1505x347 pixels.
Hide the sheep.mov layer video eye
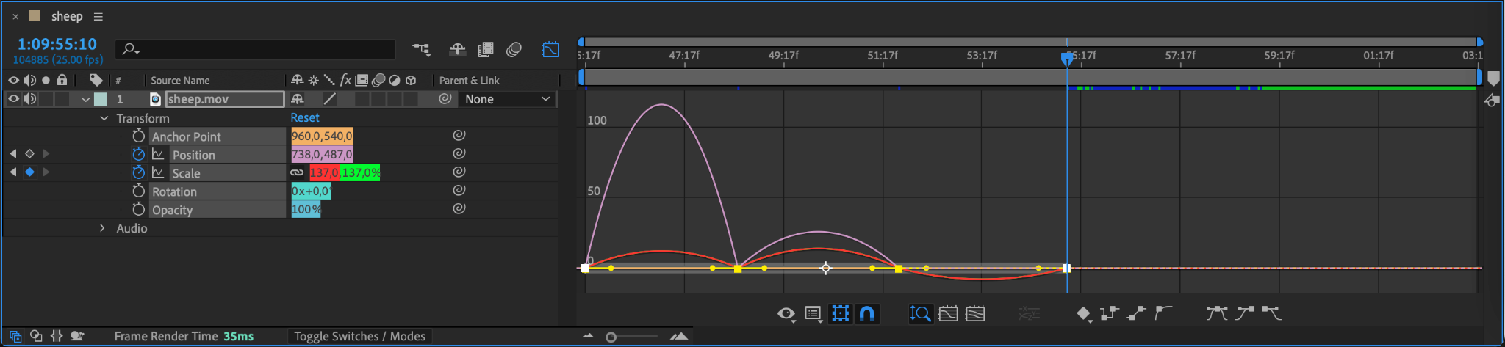click(13, 99)
